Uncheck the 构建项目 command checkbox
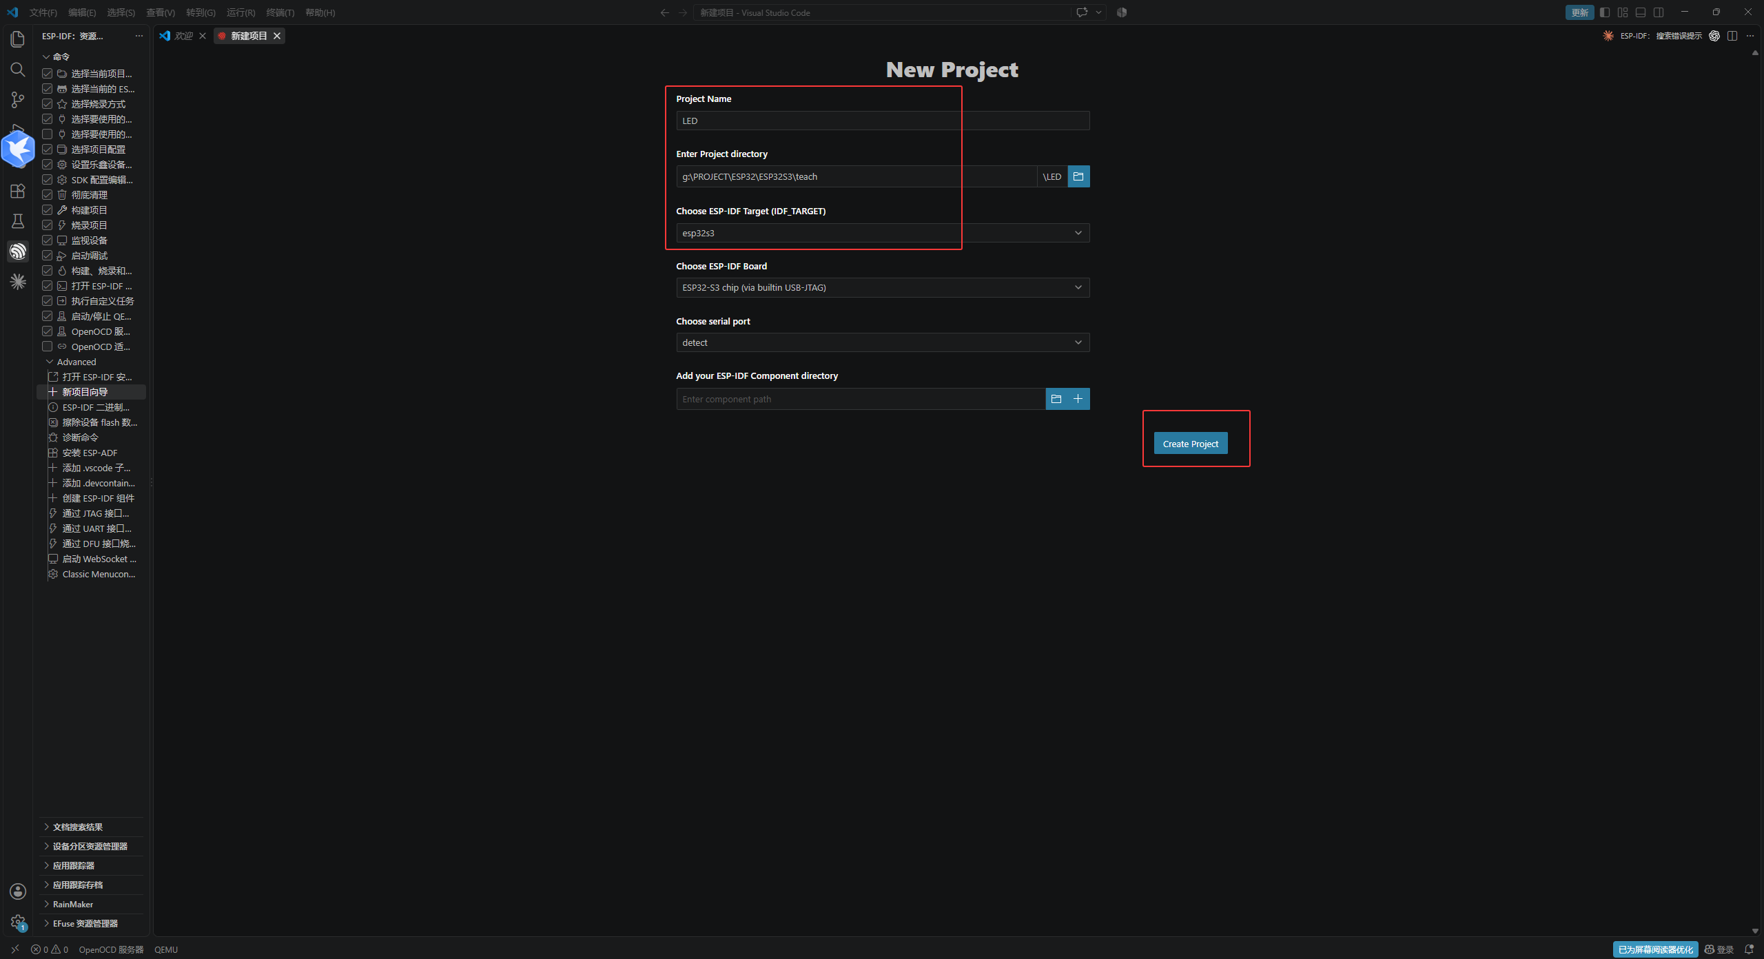 coord(48,210)
